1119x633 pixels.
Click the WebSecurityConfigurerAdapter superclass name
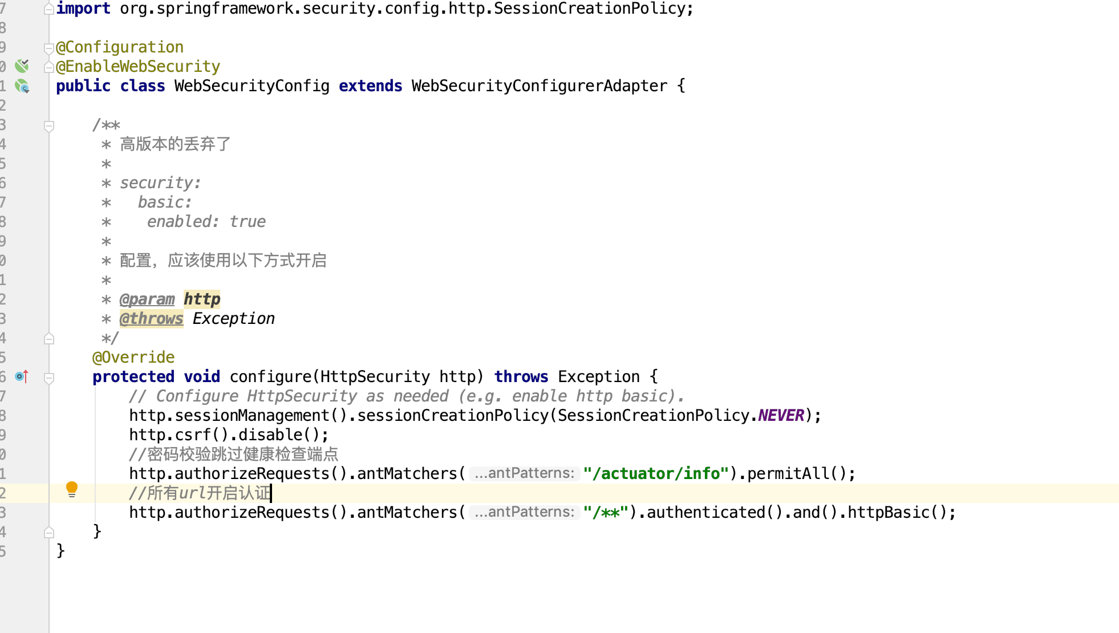(539, 86)
